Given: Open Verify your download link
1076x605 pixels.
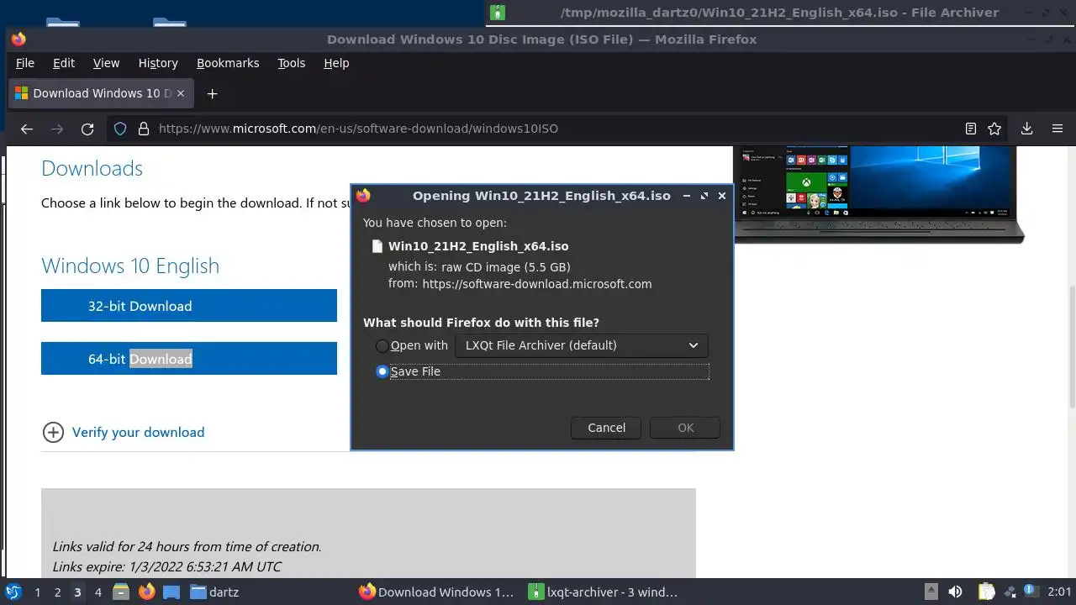Looking at the screenshot, I should (138, 432).
